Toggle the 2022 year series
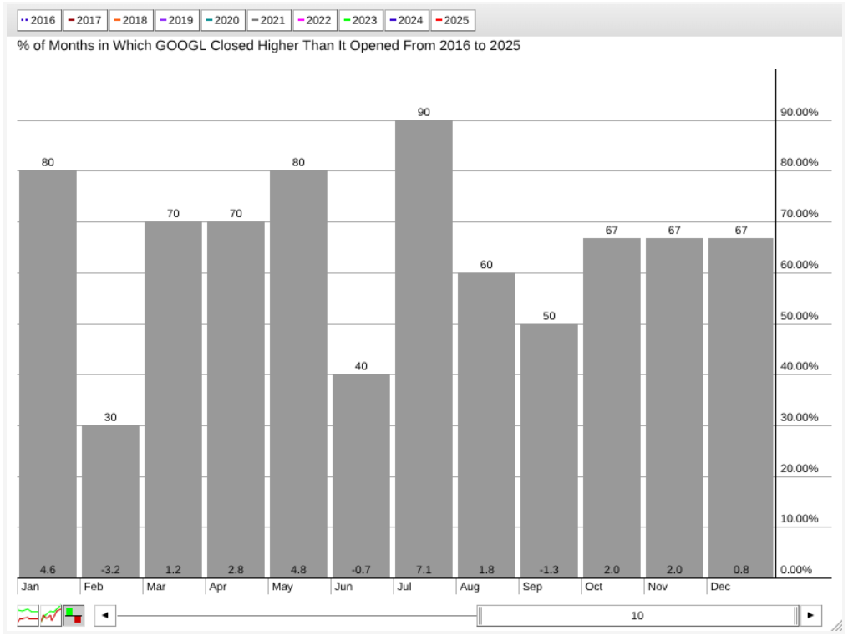 [x=313, y=20]
